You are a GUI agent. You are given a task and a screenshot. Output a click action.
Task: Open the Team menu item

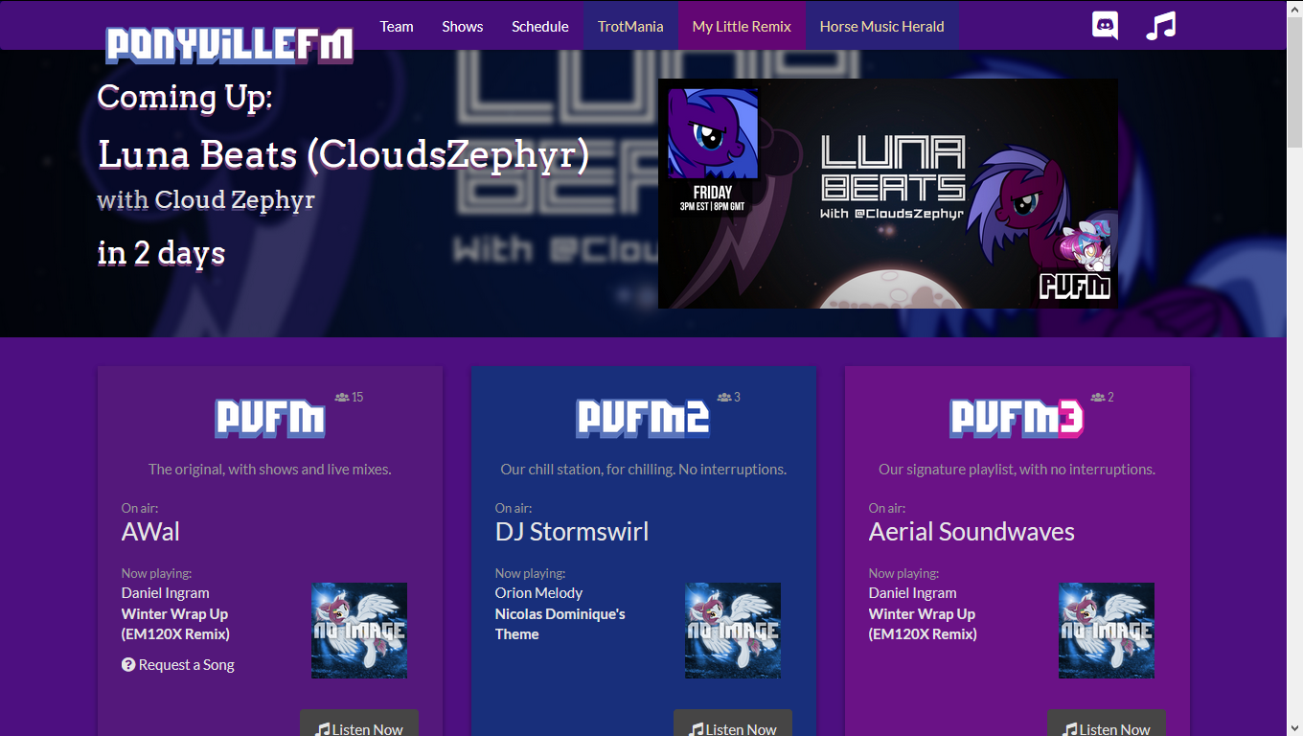397,26
